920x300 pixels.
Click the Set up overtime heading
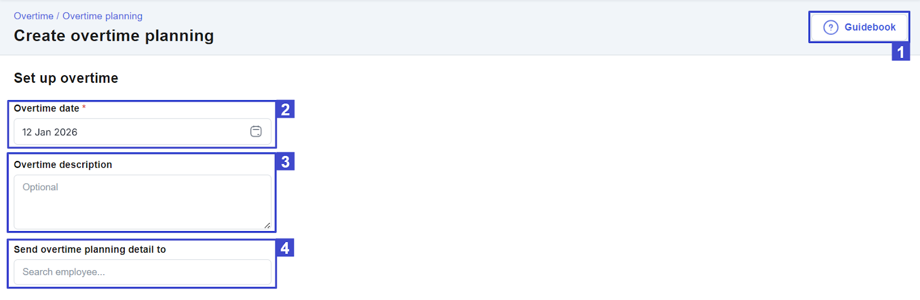point(66,78)
